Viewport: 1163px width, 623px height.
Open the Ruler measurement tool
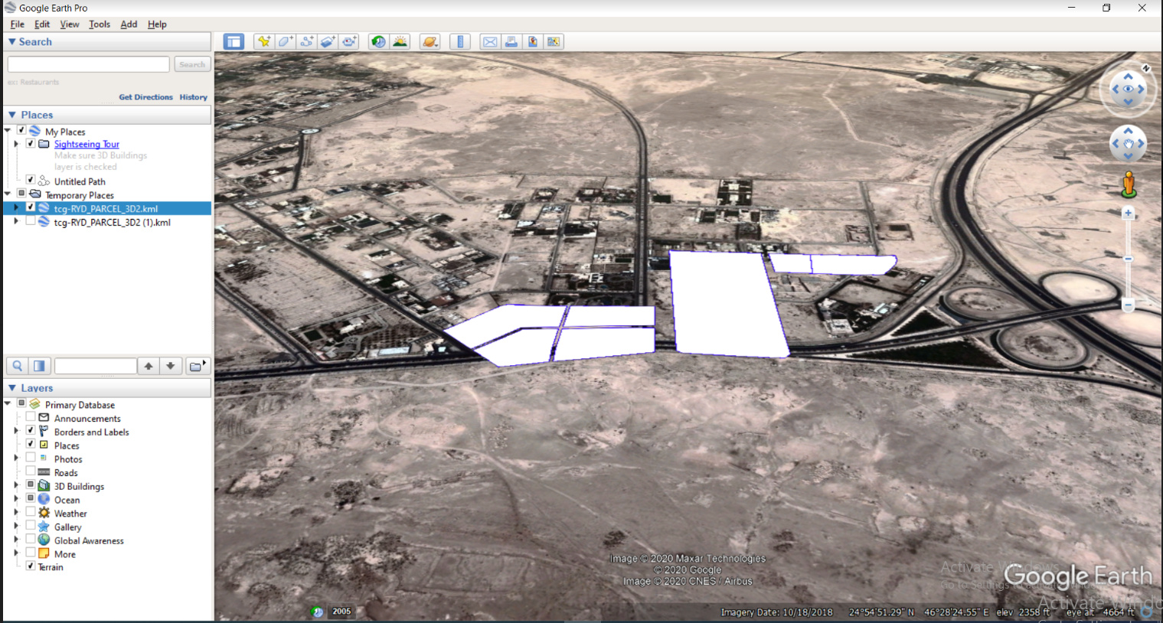coord(460,41)
